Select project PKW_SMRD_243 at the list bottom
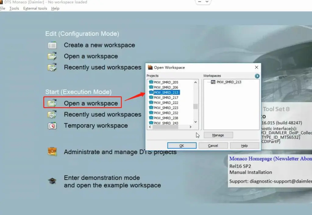The height and width of the screenshot is (215, 312). (x=166, y=123)
